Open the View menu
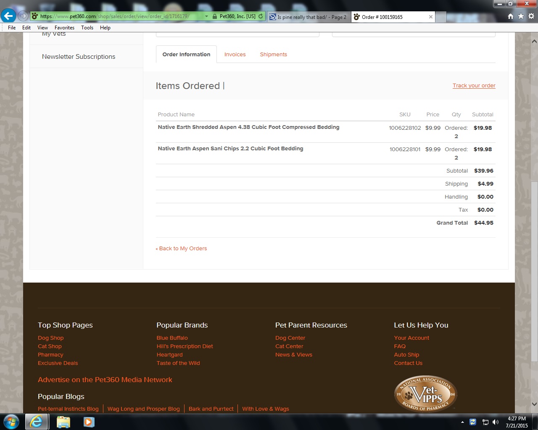This screenshot has width=538, height=430. pyautogui.click(x=42, y=28)
